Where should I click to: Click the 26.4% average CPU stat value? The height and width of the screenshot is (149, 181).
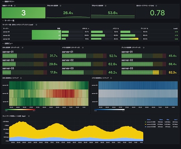click(68, 13)
